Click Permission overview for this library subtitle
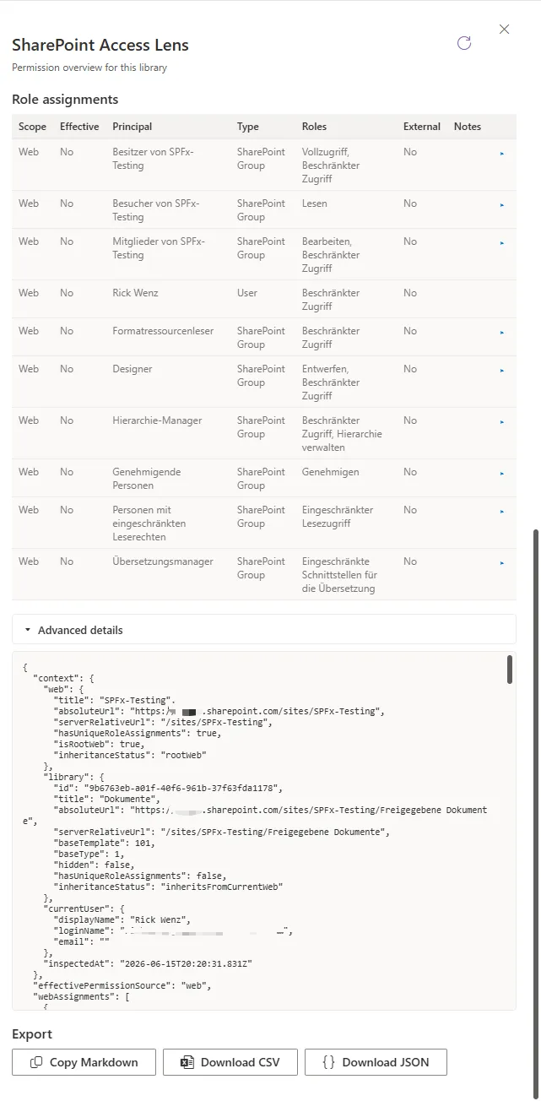 [89, 68]
